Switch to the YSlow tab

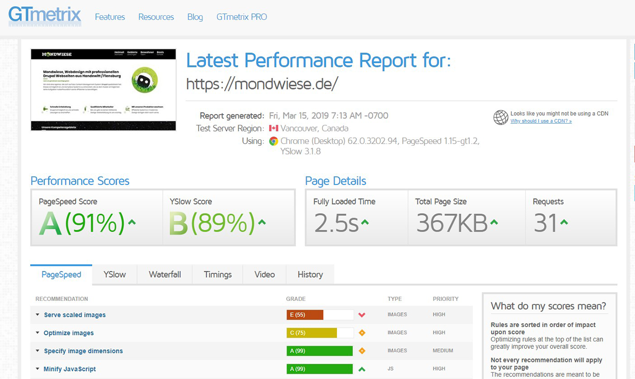115,275
